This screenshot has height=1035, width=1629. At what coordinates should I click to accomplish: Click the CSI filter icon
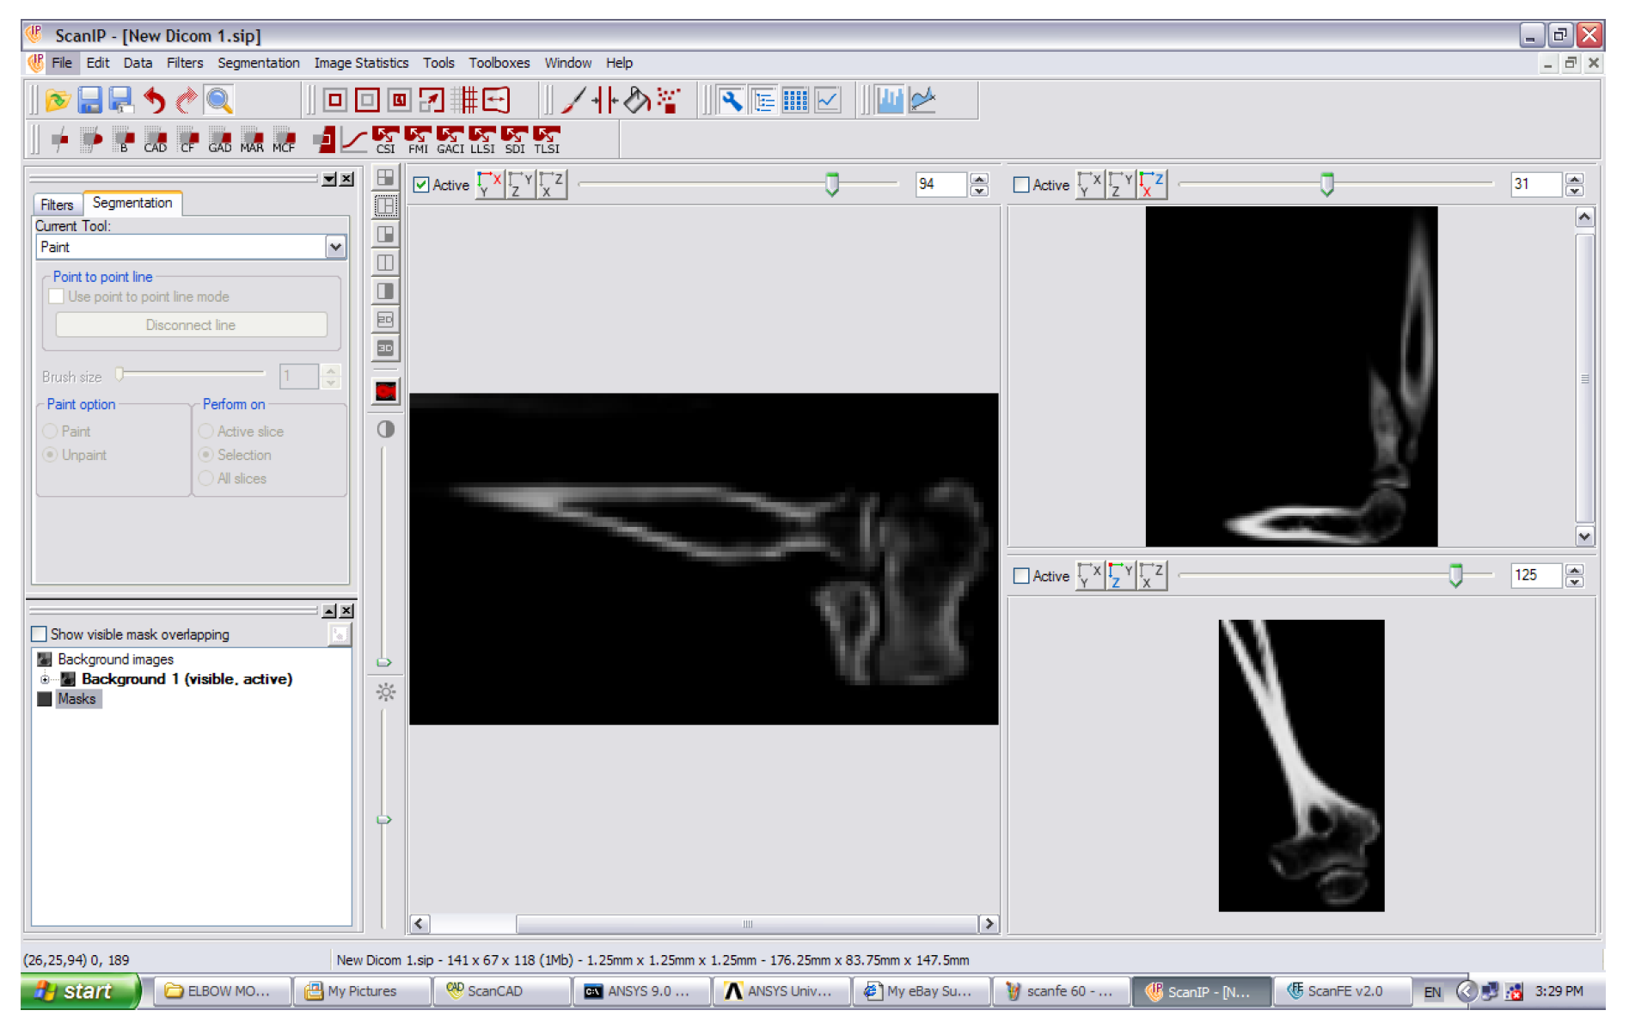[x=386, y=138]
